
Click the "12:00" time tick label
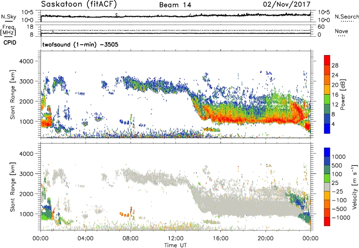pos(175,239)
